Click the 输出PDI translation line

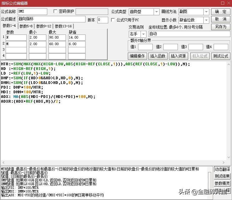20,188
